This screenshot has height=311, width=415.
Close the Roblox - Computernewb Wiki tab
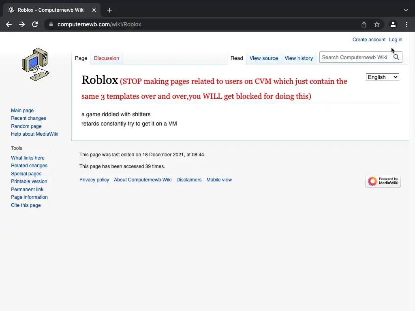tap(94, 10)
